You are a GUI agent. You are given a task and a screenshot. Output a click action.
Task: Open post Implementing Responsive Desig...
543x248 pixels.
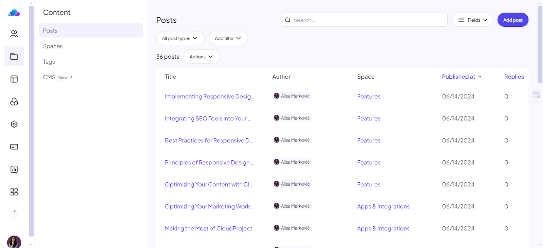(210, 96)
